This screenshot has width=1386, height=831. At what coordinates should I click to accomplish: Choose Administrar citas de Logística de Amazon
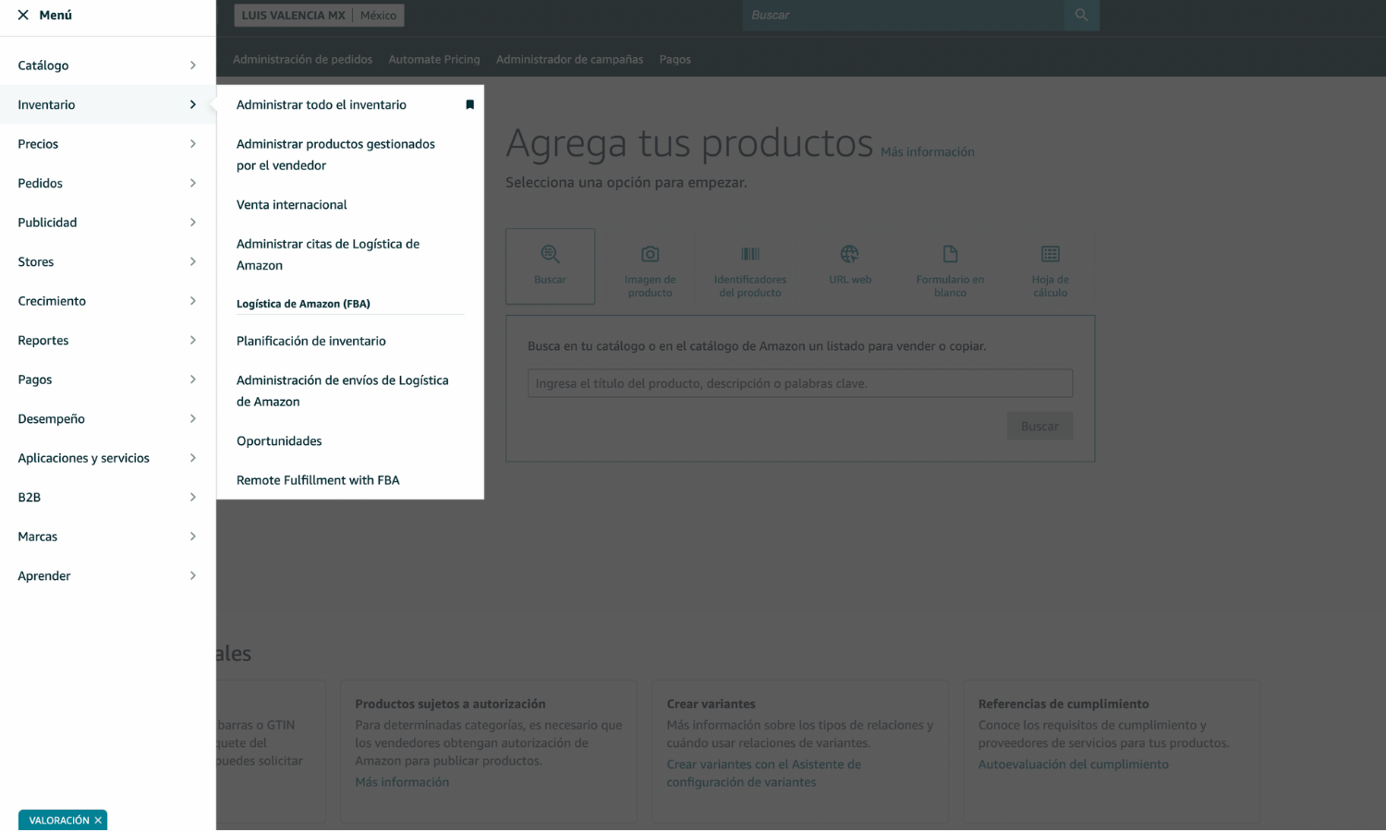click(x=328, y=254)
